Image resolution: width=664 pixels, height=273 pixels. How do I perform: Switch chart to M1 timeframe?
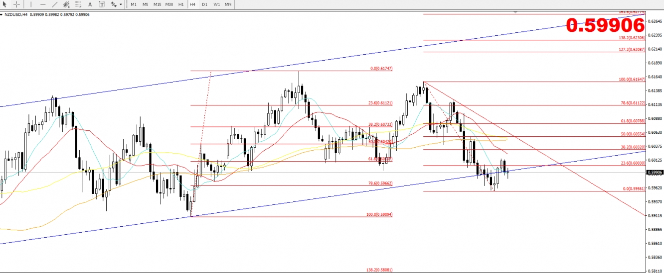point(134,4)
